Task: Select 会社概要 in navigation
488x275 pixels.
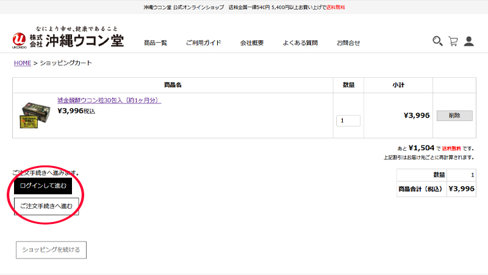Action: [x=251, y=43]
